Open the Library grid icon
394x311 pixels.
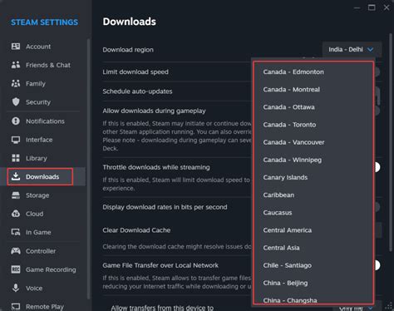pos(16,158)
